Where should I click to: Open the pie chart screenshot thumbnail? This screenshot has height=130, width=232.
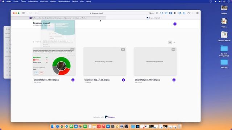(x=54, y=62)
